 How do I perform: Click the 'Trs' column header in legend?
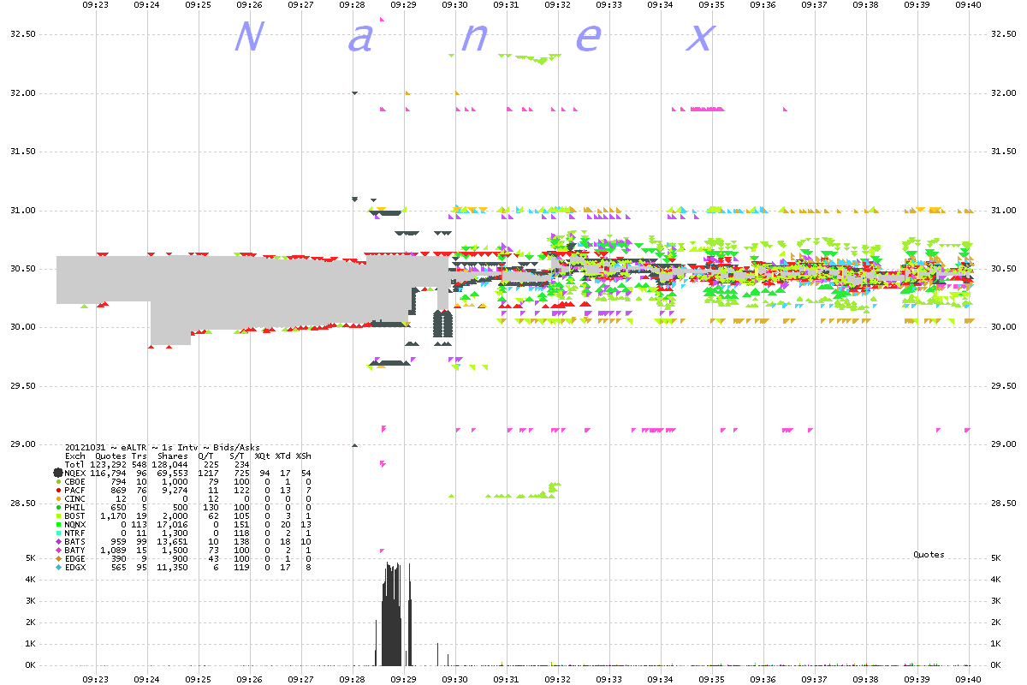140,456
